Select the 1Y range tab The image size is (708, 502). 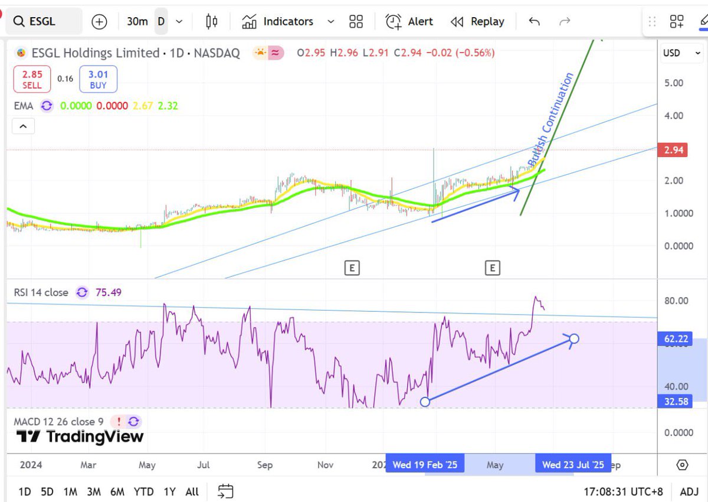170,491
